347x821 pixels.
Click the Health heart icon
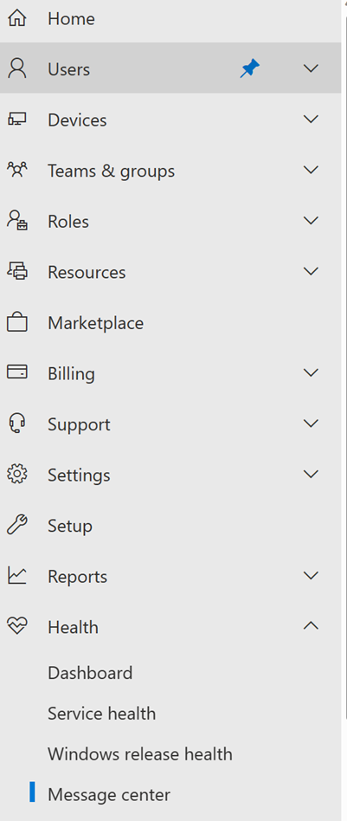pos(16,626)
